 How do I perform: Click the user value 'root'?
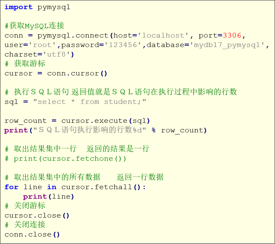coord(42,45)
